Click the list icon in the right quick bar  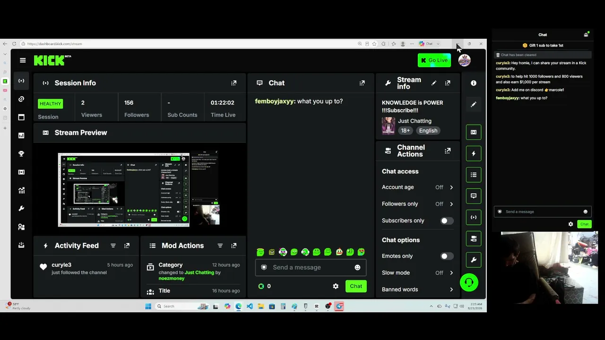pyautogui.click(x=474, y=175)
